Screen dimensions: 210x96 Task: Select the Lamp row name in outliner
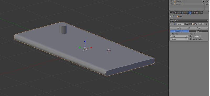[x=178, y=4]
